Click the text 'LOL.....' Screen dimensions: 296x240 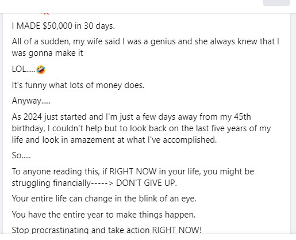pos(24,69)
